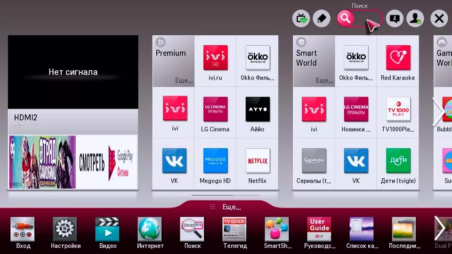Open the user account icon

click(x=415, y=19)
